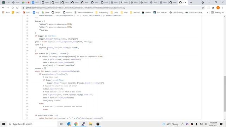Switch to the Google Docs 'DFFL' tab
Screen dimensions: 226x127
tap(35, 2)
